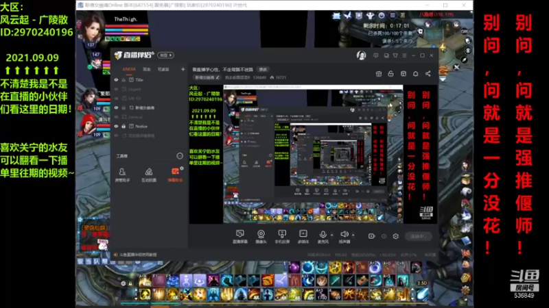Open danmaku assistant small settings gear

tap(182, 168)
